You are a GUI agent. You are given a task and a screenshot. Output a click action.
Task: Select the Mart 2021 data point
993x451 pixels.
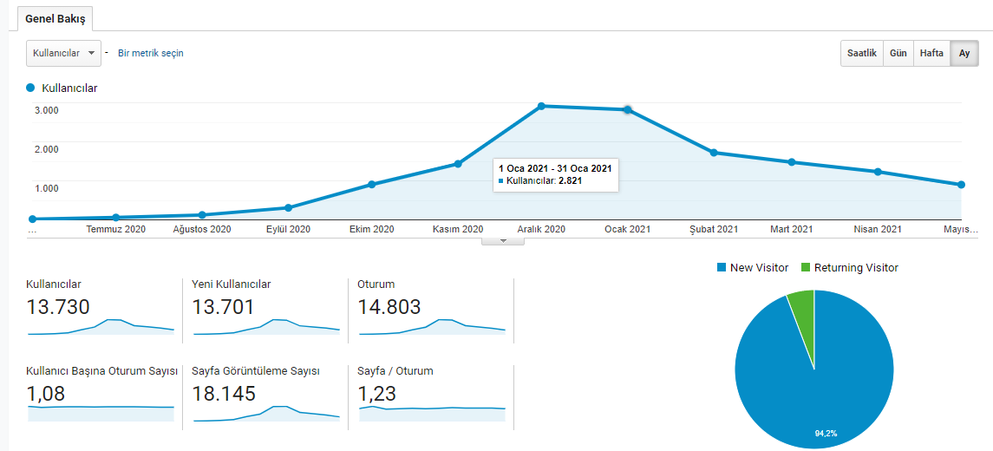coord(792,162)
